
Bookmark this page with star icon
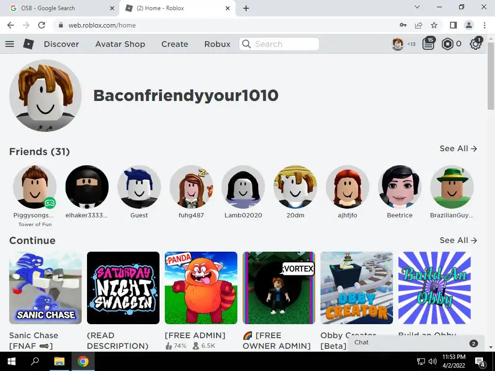pyautogui.click(x=434, y=25)
